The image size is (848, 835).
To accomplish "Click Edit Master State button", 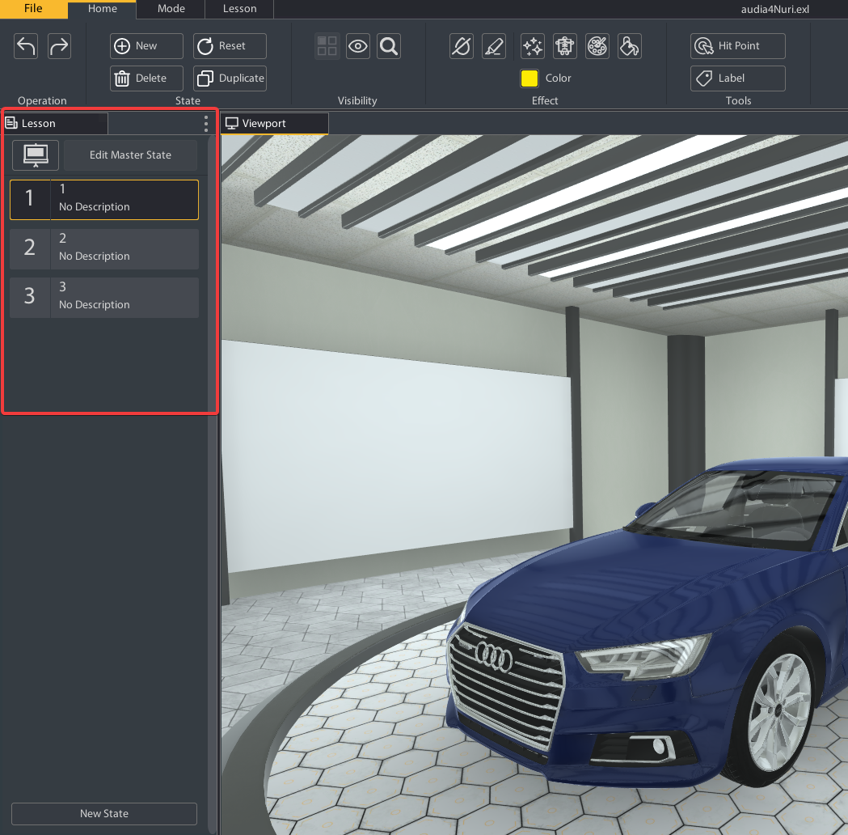I will coord(130,155).
